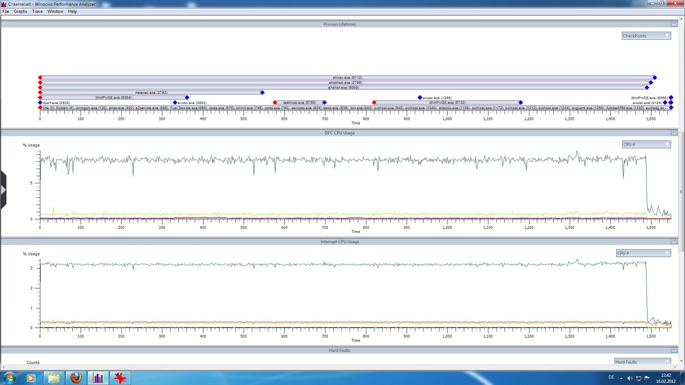The width and height of the screenshot is (685, 385).
Task: Switch to Firefox in the taskbar
Action: pyautogui.click(x=76, y=378)
